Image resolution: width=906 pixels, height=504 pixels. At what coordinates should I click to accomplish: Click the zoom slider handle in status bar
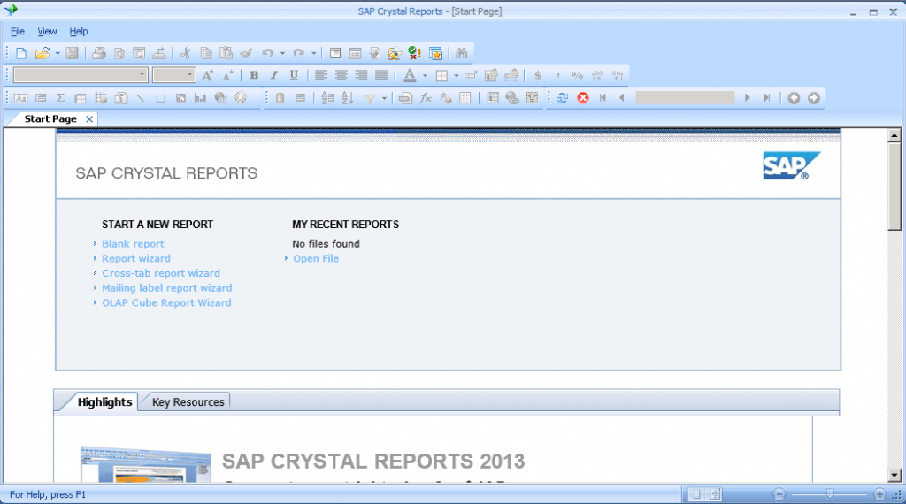(x=829, y=494)
